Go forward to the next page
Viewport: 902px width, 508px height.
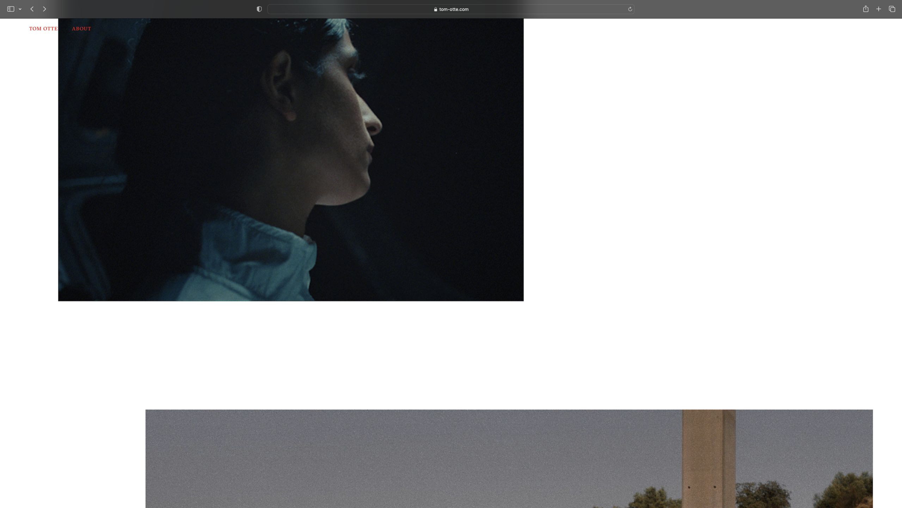[x=44, y=9]
